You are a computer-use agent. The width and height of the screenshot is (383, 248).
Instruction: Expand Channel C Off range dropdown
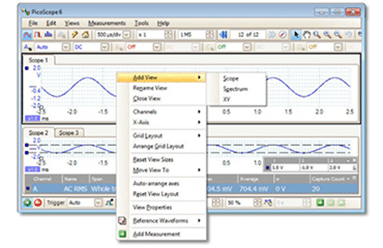247,47
